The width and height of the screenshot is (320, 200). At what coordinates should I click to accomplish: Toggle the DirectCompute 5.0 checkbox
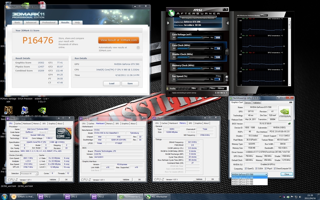tap(275, 168)
